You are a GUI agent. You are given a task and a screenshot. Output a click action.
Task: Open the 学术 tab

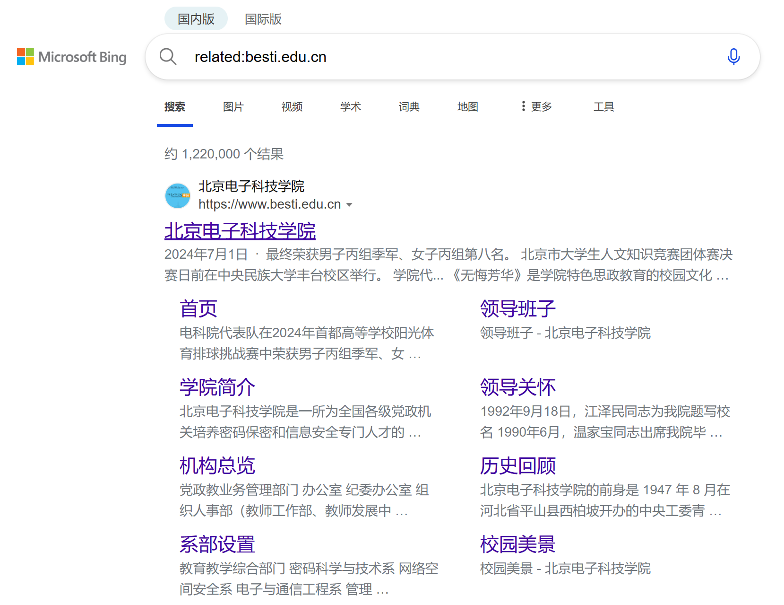[351, 107]
